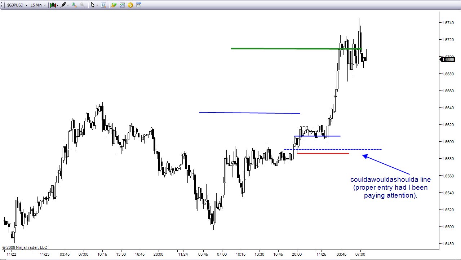Click the 11/23 date axis label
Image resolution: width=461 pixels, height=260 pixels.
click(44, 254)
